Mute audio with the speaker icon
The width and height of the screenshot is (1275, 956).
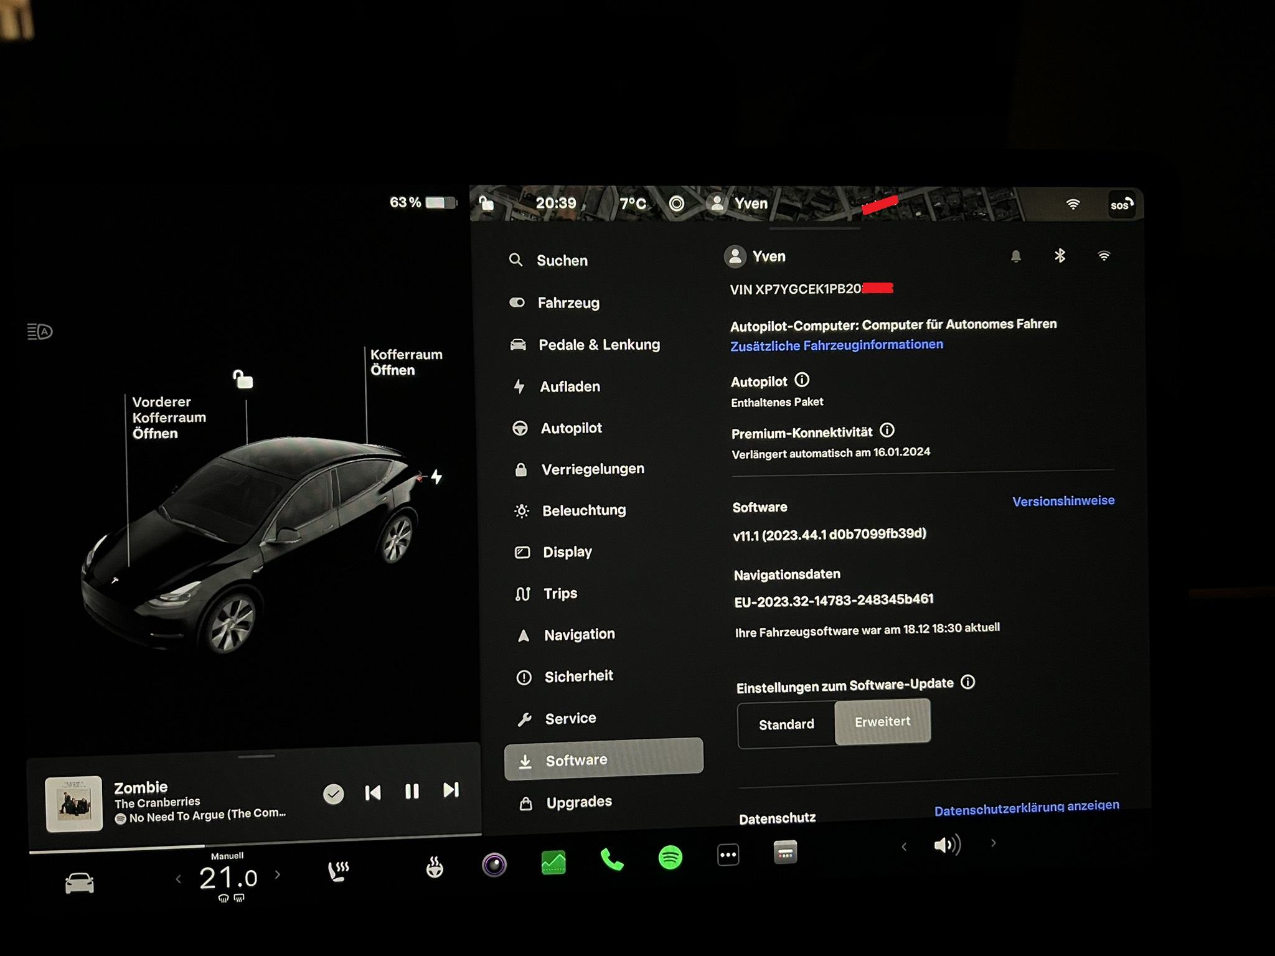948,845
